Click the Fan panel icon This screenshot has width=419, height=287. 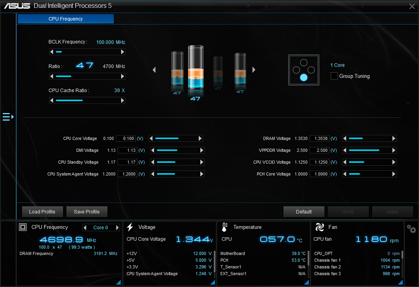coord(320,227)
